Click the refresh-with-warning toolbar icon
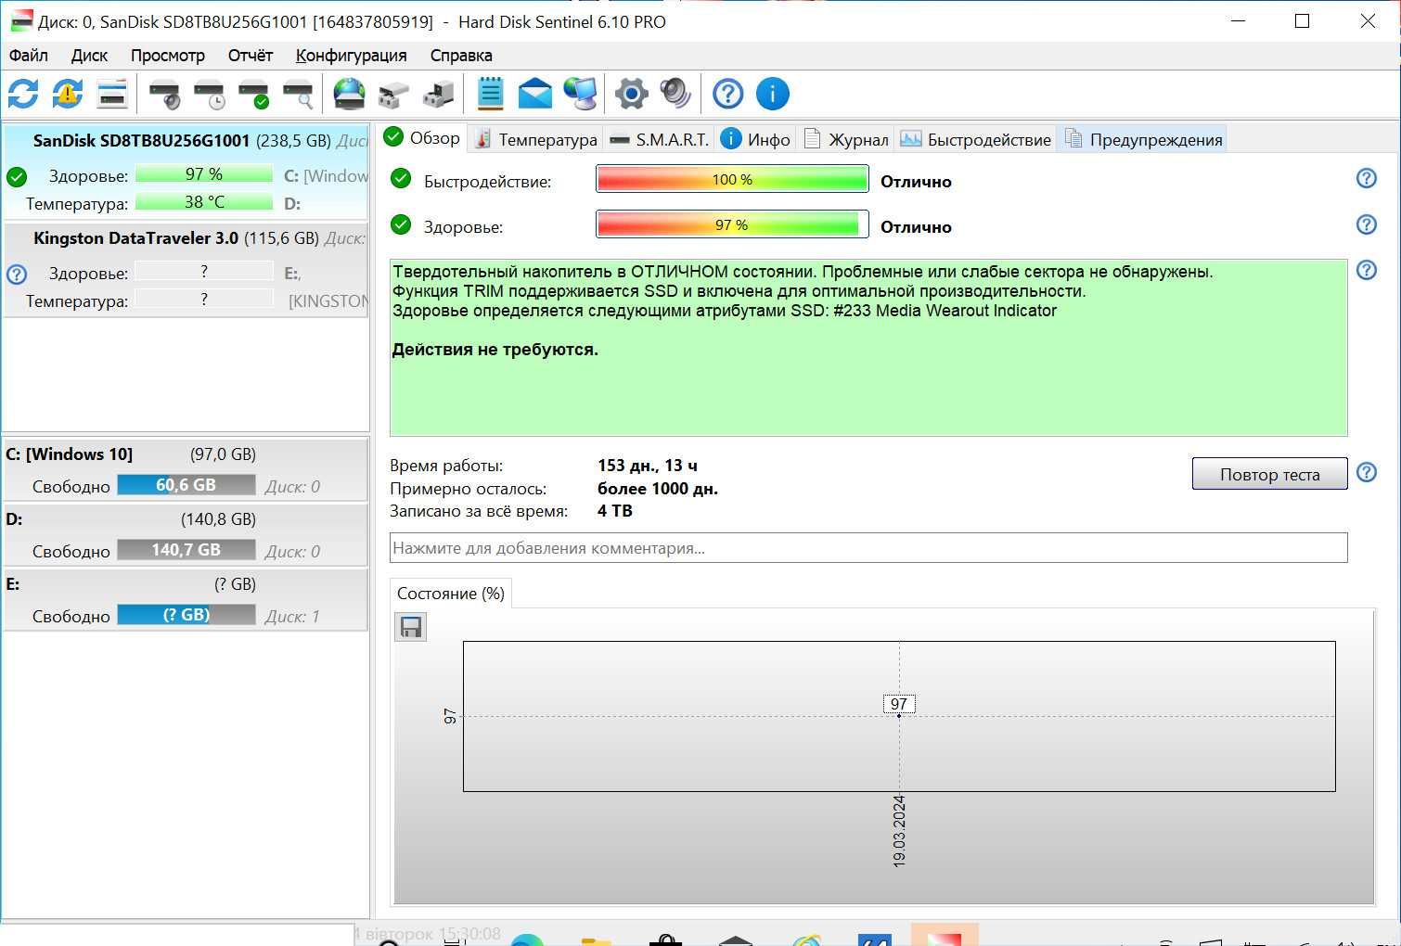1401x946 pixels. point(67,94)
